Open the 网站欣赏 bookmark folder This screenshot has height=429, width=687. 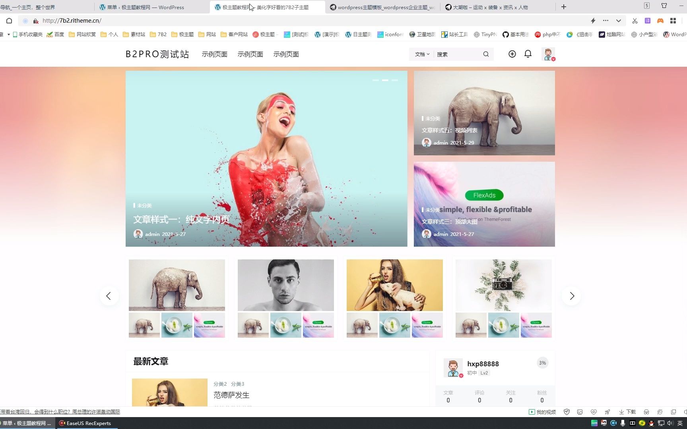pyautogui.click(x=82, y=35)
